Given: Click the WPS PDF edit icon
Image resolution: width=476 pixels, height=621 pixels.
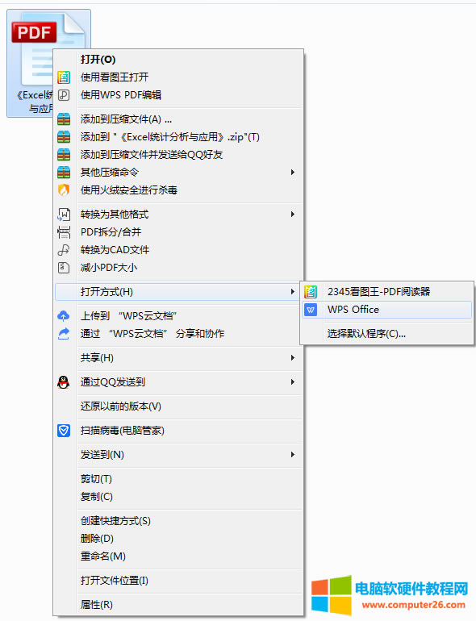Looking at the screenshot, I should click(64, 95).
